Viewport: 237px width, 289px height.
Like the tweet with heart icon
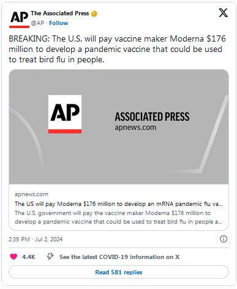click(x=13, y=257)
